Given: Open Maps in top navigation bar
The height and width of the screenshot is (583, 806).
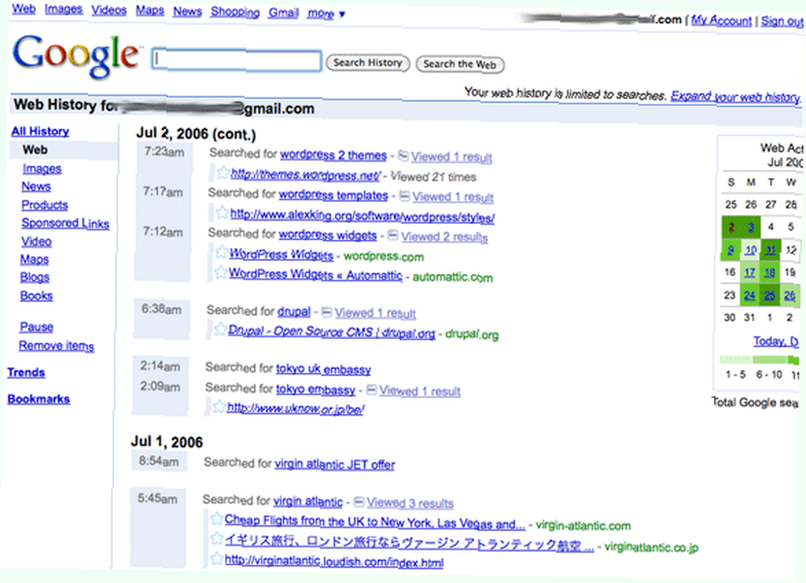Looking at the screenshot, I should pyautogui.click(x=150, y=10).
